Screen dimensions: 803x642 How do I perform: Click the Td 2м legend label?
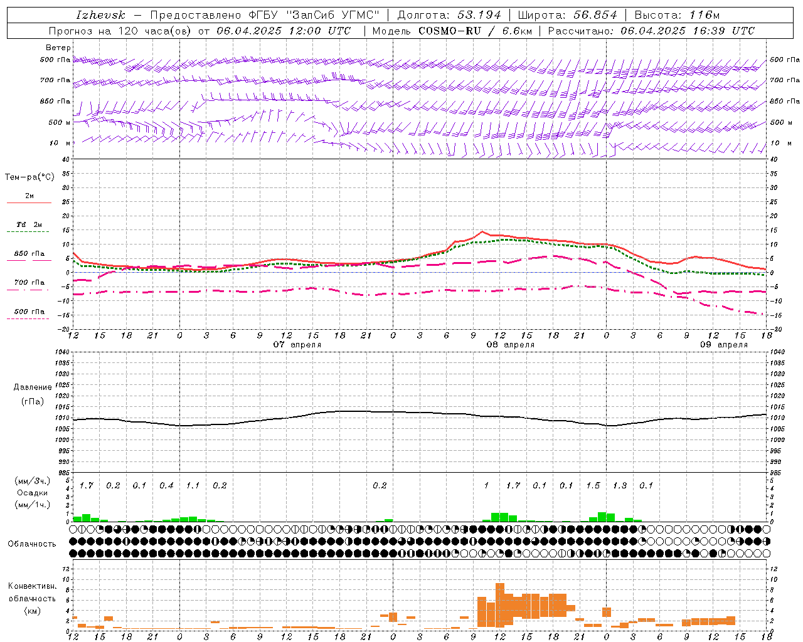coord(29,224)
